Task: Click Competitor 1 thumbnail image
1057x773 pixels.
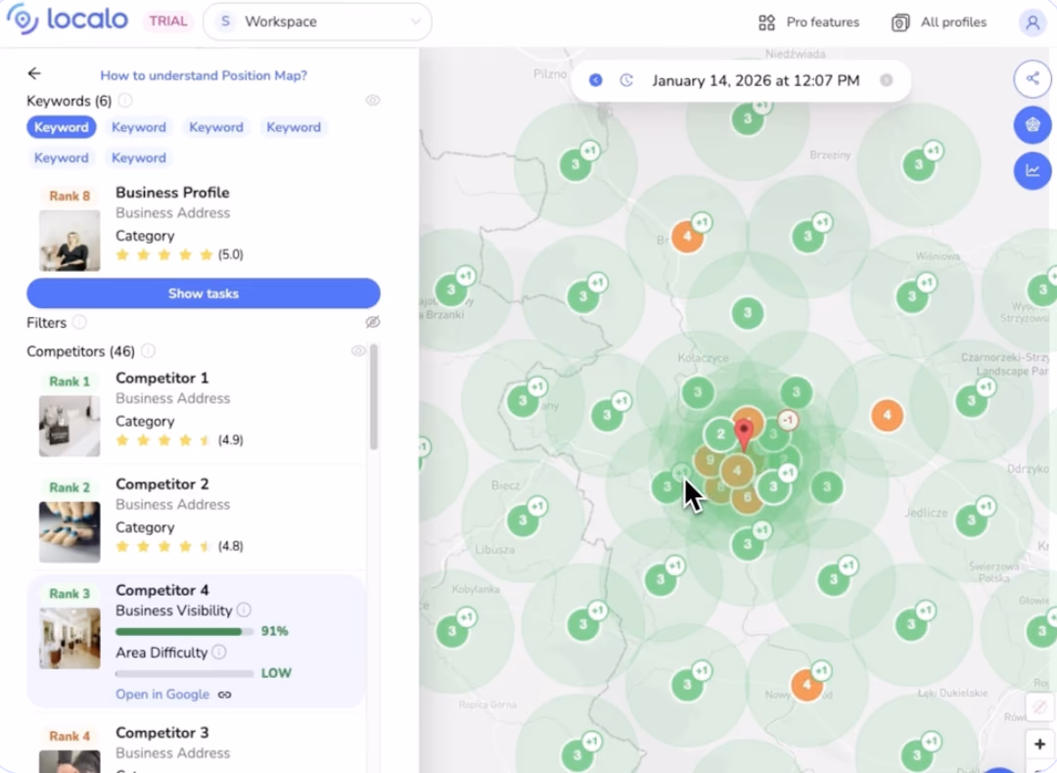Action: 69,426
